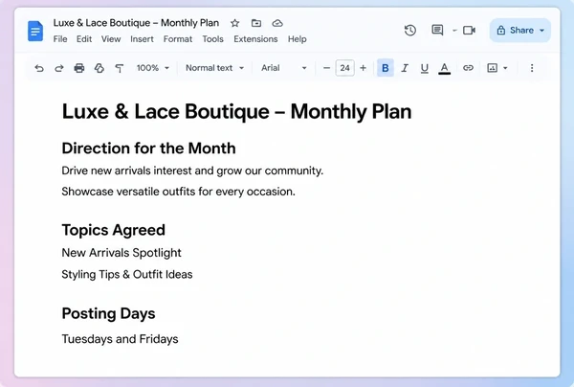Screen dimensions: 574x387
Task: Open the Insert menu
Action: (142, 39)
